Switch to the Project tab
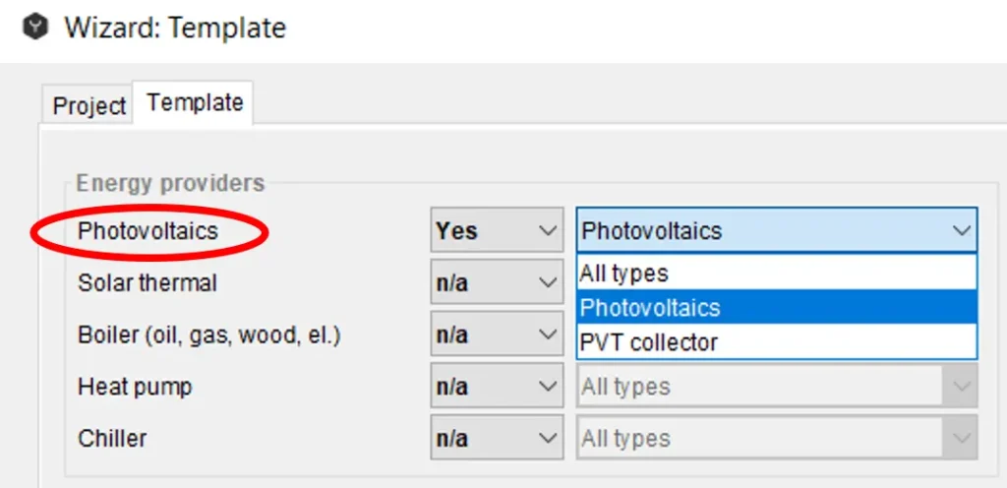 (89, 105)
